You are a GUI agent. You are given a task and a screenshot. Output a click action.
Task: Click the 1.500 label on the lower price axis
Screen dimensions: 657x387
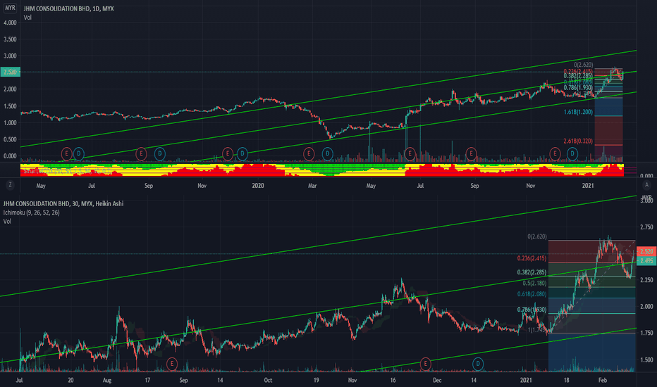click(x=646, y=360)
